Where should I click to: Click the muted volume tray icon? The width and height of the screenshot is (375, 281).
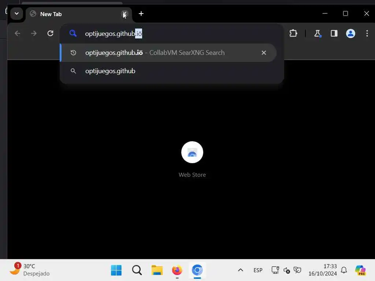pos(286,270)
